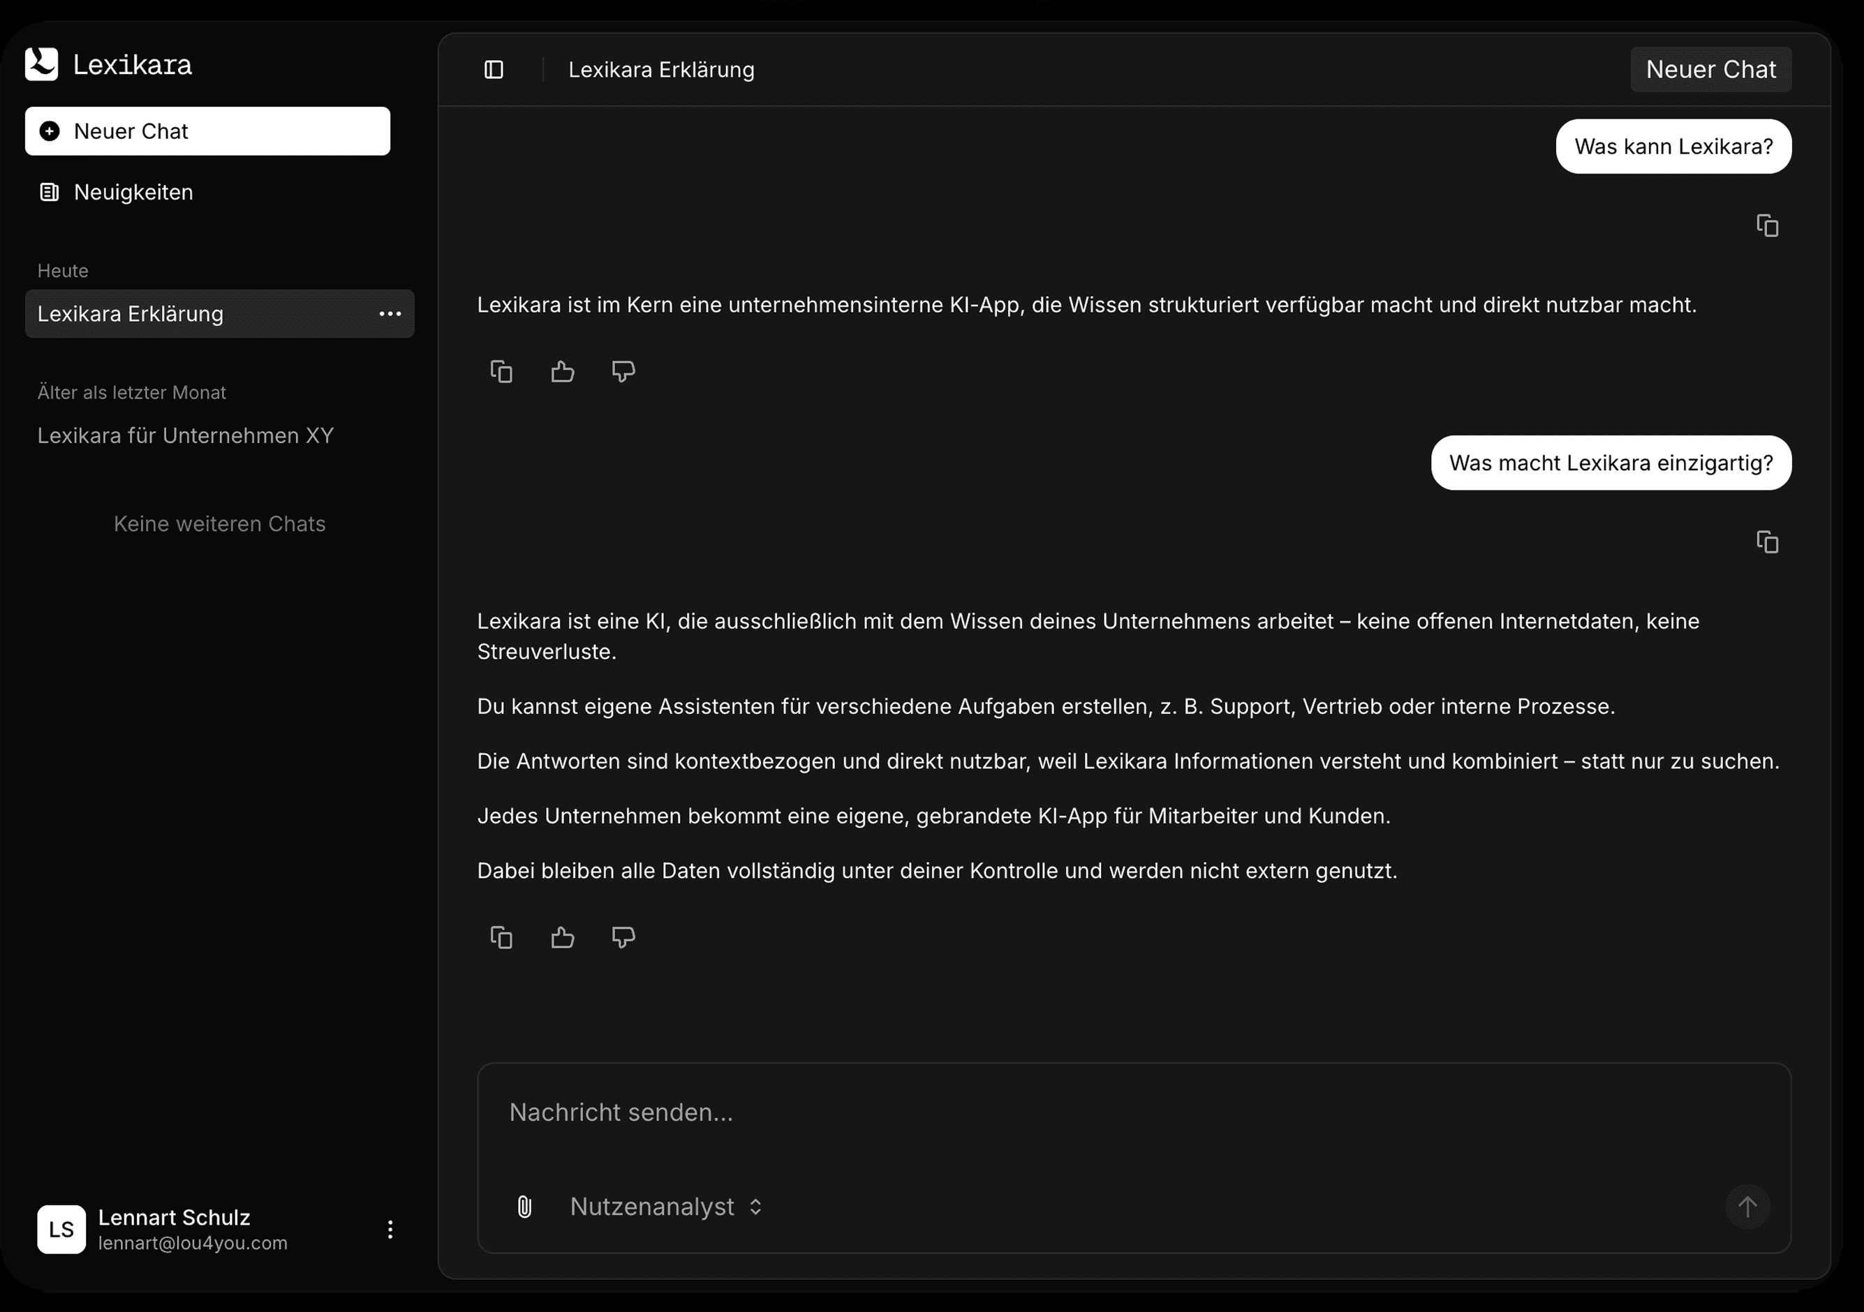Click the 'Was macht Lexikara einzigartig?' bubble
Viewport: 1864px width, 1312px height.
[1611, 463]
